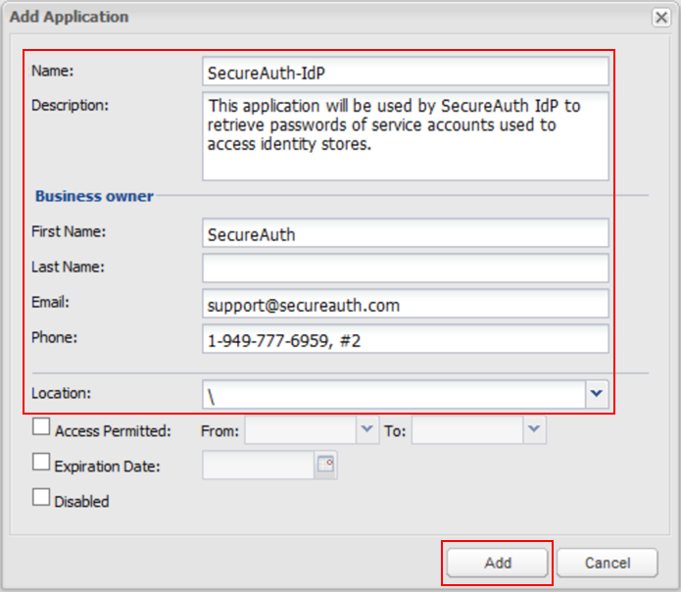
Task: Select the Phone number field
Action: 405,339
